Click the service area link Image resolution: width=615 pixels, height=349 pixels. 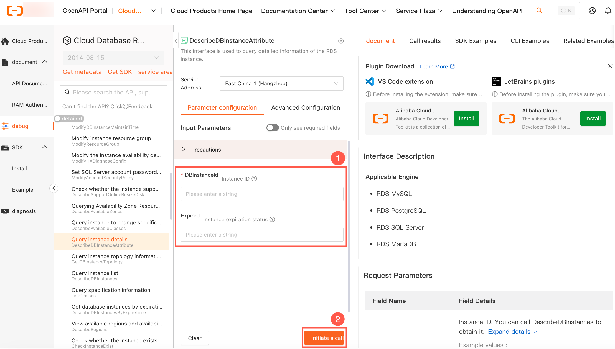(155, 72)
